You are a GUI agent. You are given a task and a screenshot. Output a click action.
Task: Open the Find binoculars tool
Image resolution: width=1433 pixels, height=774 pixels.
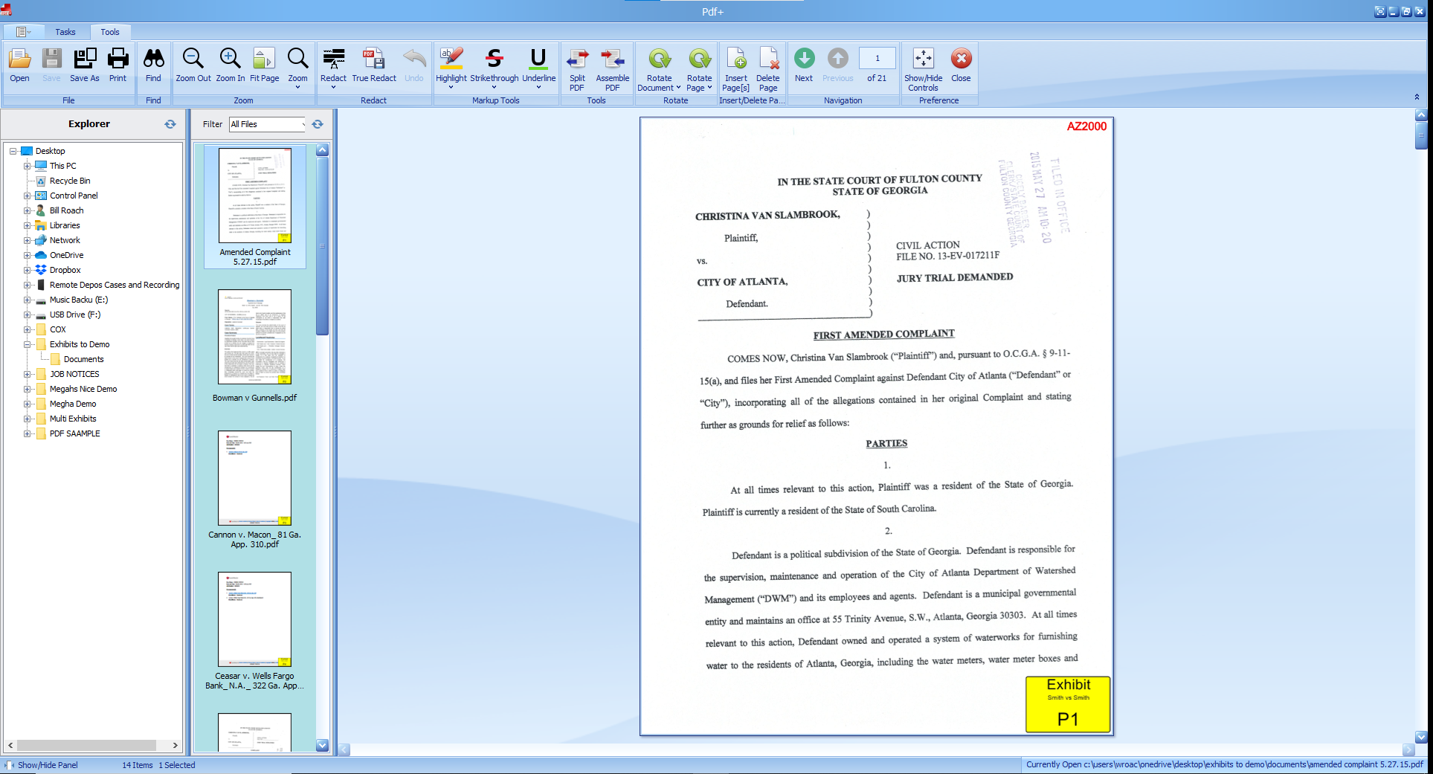click(x=153, y=65)
